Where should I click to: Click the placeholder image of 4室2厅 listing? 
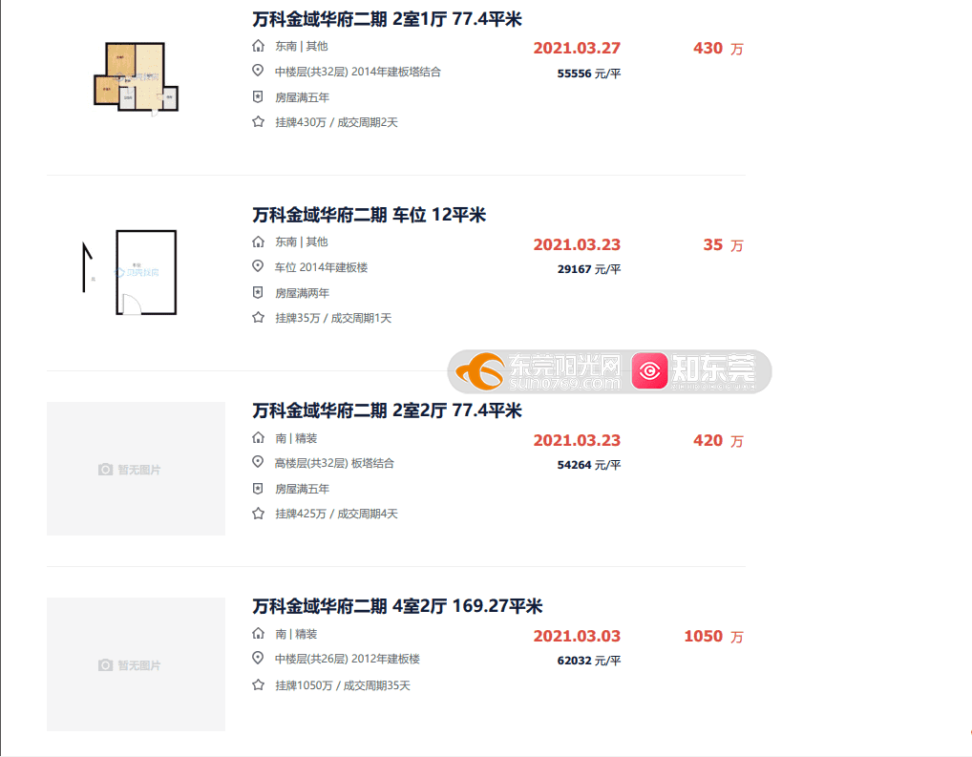[136, 664]
